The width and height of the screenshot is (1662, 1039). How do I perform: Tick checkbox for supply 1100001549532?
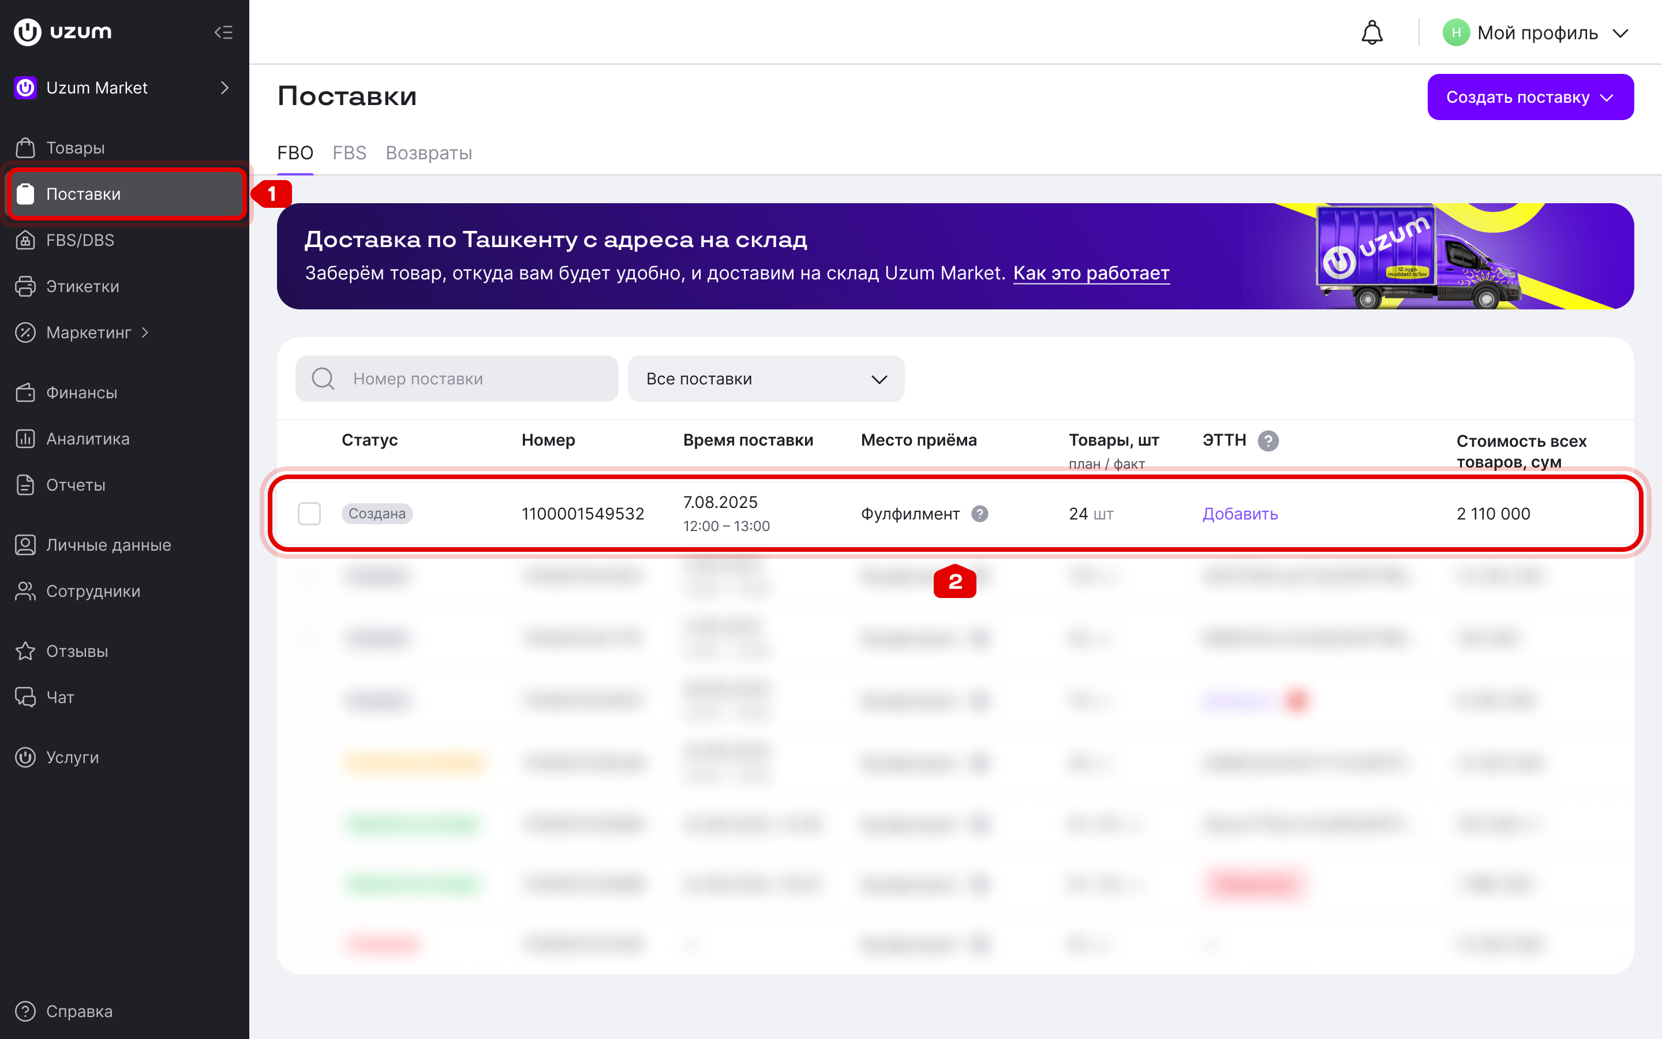309,513
